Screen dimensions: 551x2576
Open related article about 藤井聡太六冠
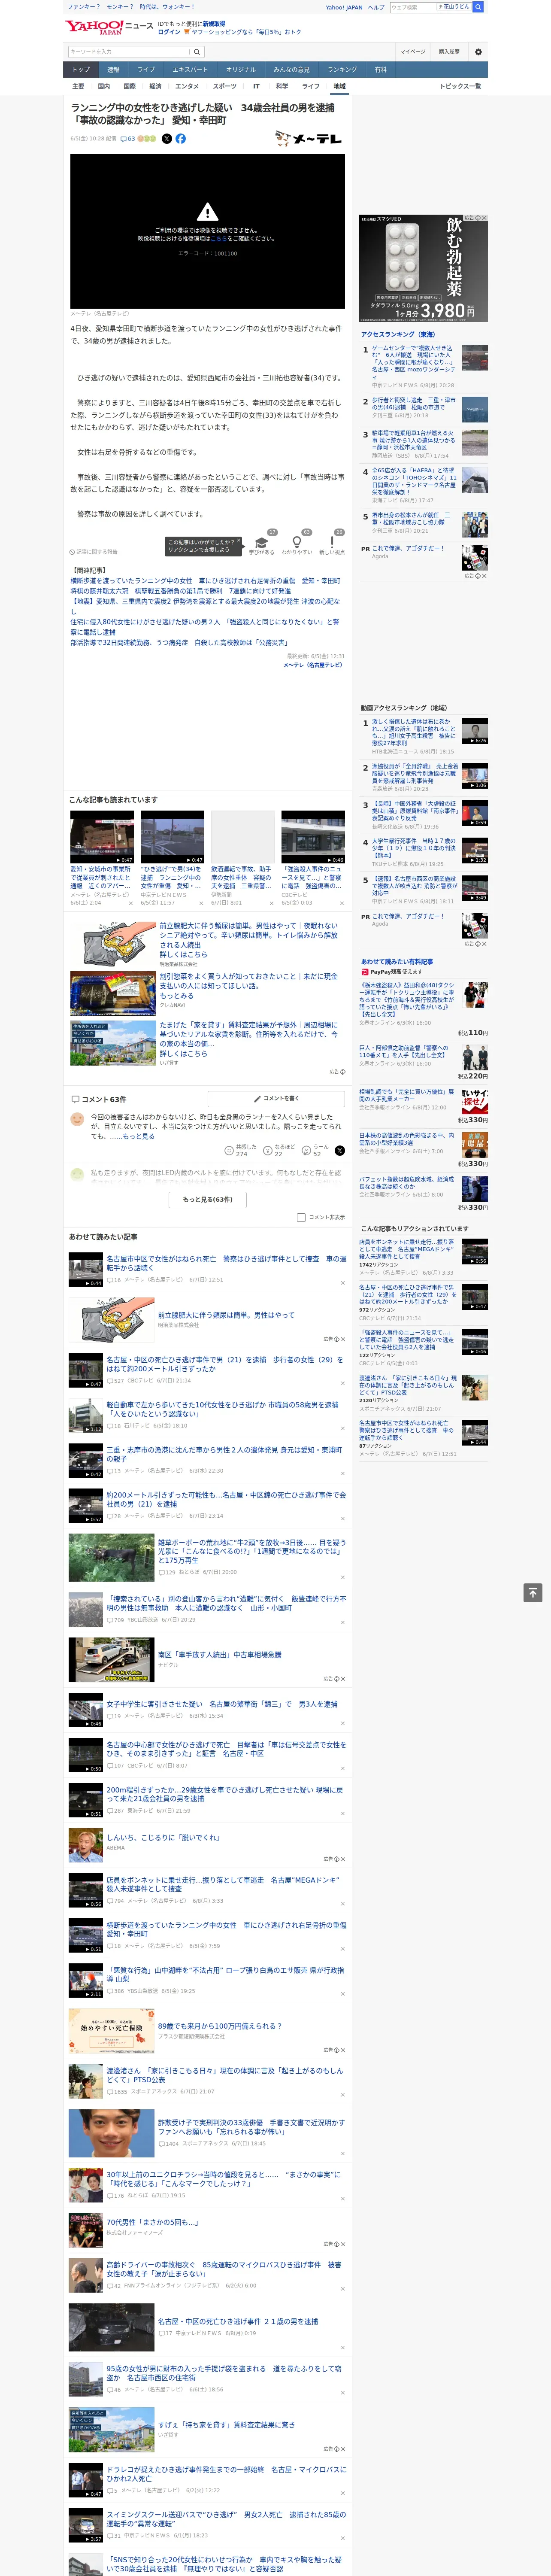click(181, 591)
